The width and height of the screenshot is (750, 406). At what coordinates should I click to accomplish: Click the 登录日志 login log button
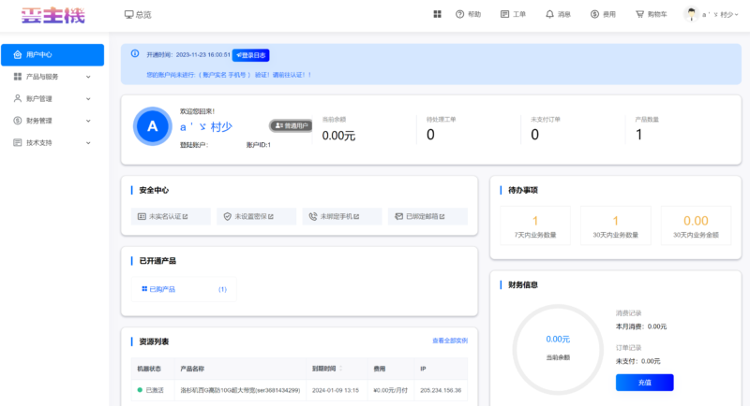pos(251,55)
